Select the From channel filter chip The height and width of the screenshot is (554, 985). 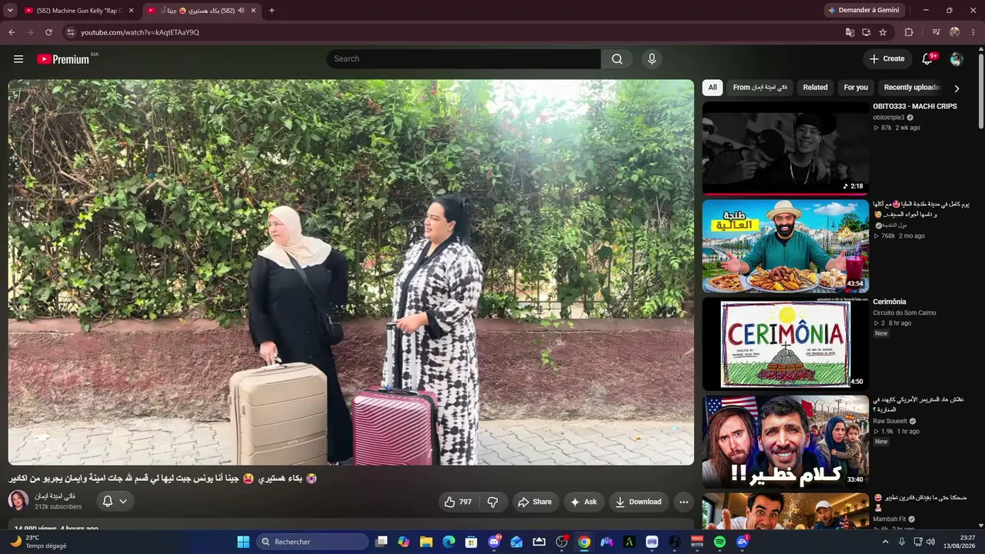pos(760,88)
